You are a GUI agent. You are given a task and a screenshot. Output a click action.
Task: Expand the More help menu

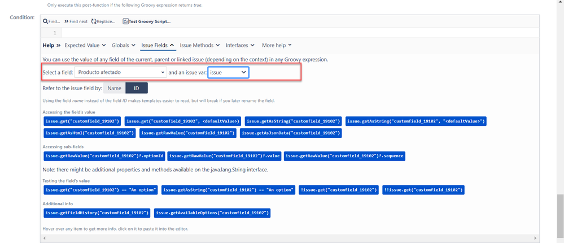tap(277, 45)
